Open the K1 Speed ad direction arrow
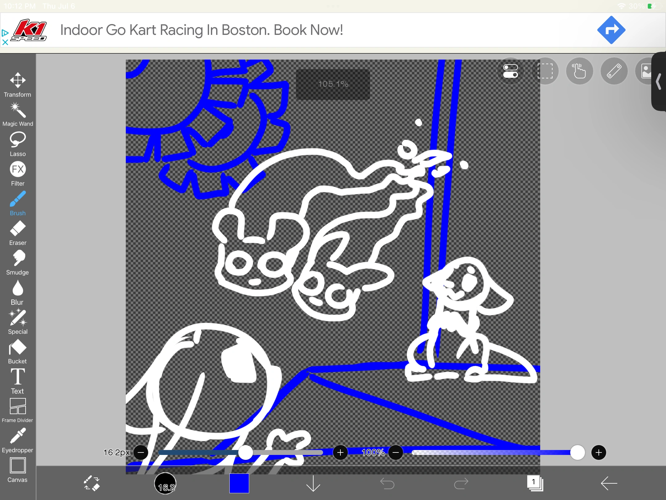Screen dimensions: 666x500 click(611, 30)
